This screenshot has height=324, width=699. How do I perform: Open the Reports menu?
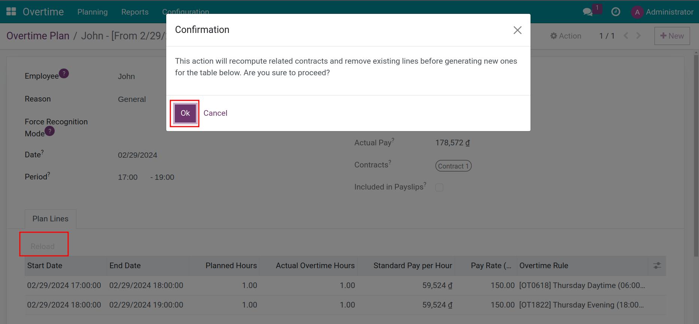(135, 12)
